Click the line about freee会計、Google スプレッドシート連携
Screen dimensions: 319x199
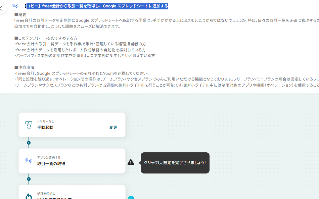pyautogui.click(x=82, y=73)
